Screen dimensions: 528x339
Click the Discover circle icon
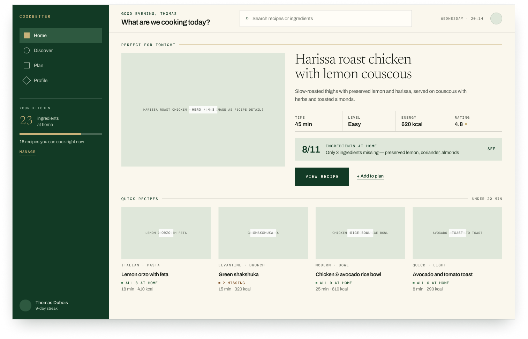point(27,50)
